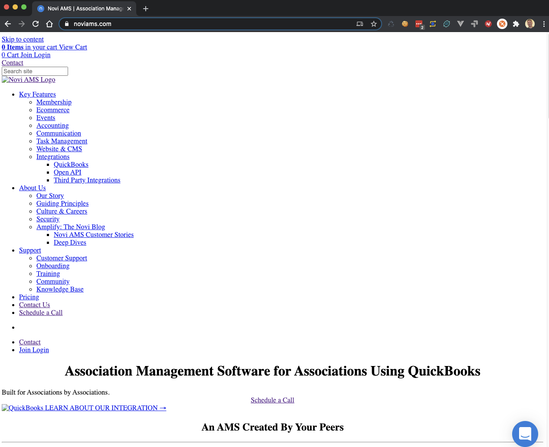This screenshot has height=447, width=549.
Task: Visit Culture & Careers
Action: point(62,211)
